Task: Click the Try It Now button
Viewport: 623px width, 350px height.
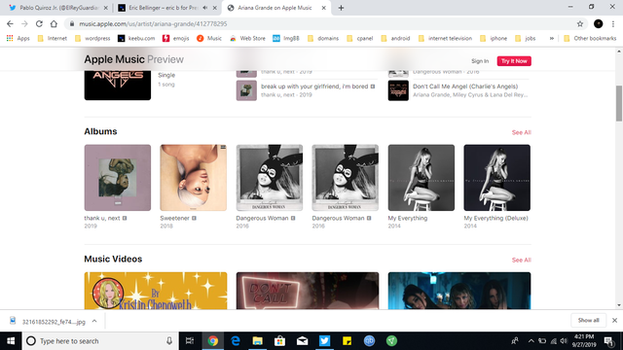Action: 514,61
